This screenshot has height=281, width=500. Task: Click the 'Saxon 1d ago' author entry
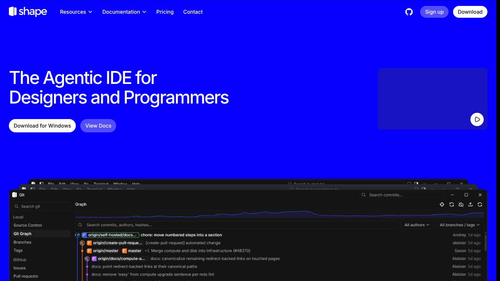pyautogui.click(x=467, y=251)
